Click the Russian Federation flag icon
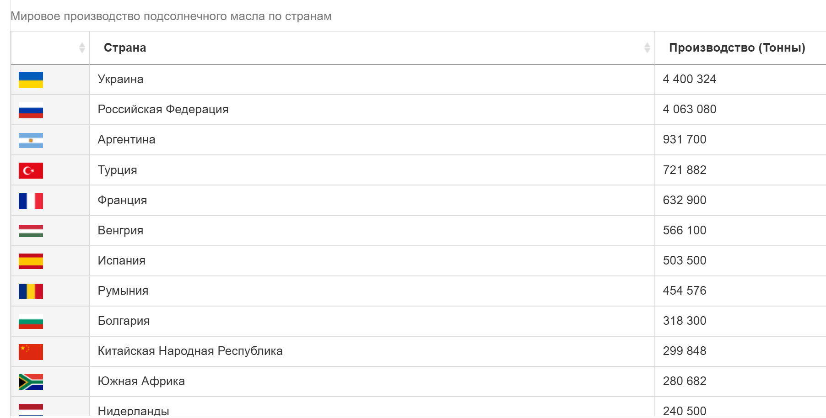The height and width of the screenshot is (418, 826). [31, 110]
